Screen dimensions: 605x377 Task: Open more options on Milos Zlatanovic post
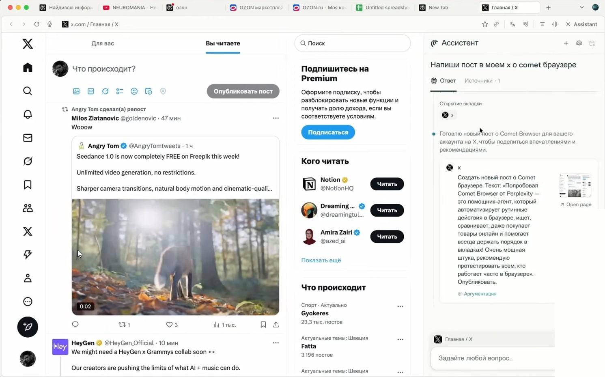coord(276,118)
